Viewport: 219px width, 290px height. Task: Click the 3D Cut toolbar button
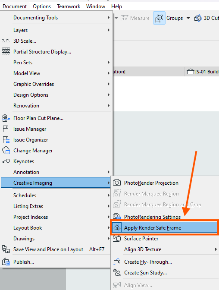[x=206, y=18]
